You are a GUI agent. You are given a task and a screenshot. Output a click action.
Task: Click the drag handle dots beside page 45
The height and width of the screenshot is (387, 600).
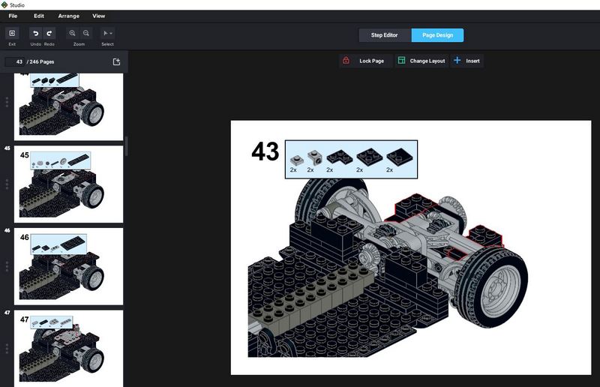[x=7, y=184]
